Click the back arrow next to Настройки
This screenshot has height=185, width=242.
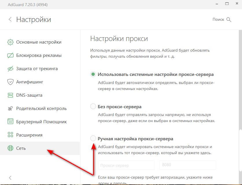10,19
